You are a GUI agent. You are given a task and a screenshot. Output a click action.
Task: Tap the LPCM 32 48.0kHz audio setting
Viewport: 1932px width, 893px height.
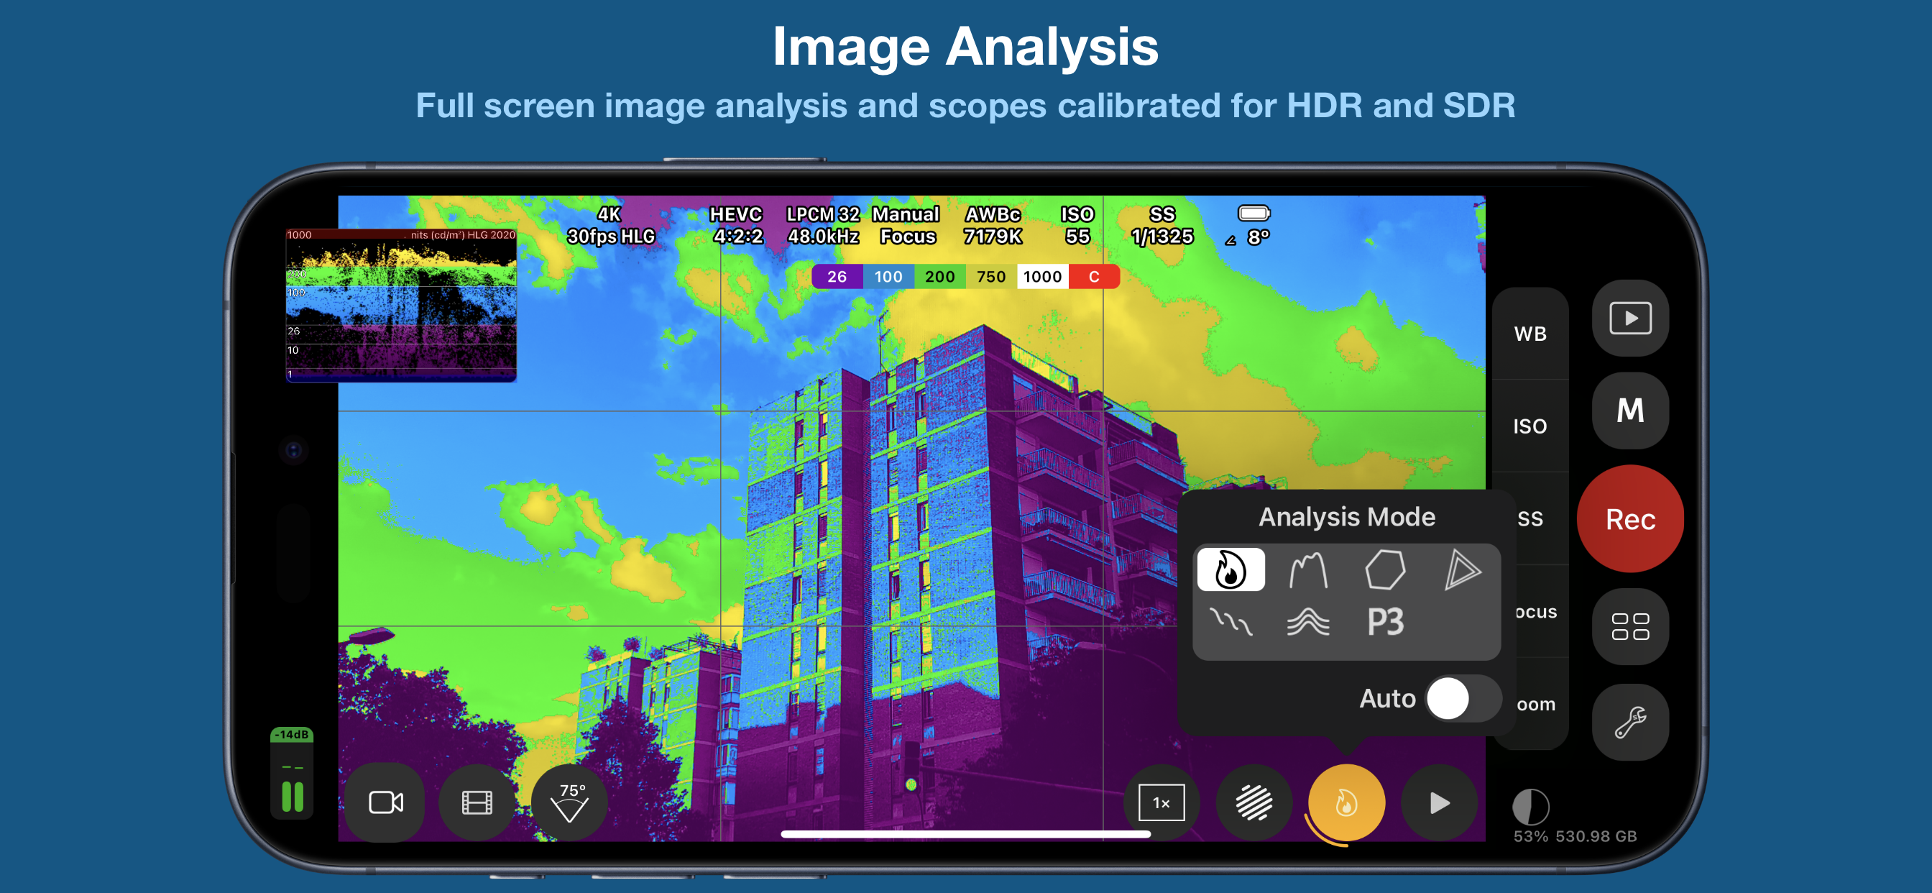[x=823, y=225]
